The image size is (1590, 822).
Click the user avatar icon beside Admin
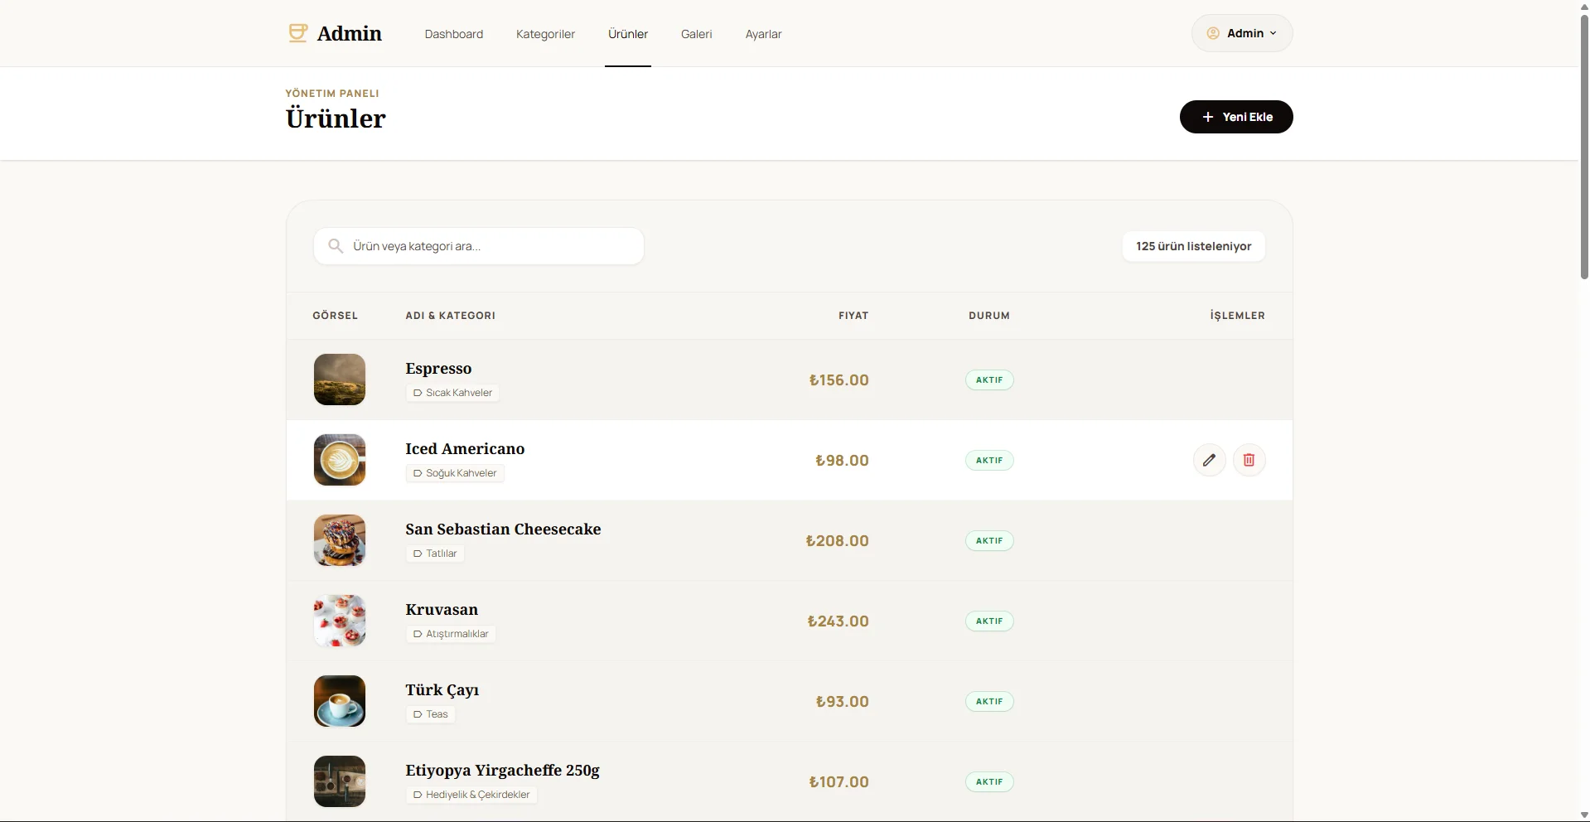pyautogui.click(x=1213, y=33)
